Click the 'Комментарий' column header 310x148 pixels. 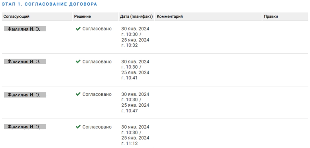[x=170, y=17]
